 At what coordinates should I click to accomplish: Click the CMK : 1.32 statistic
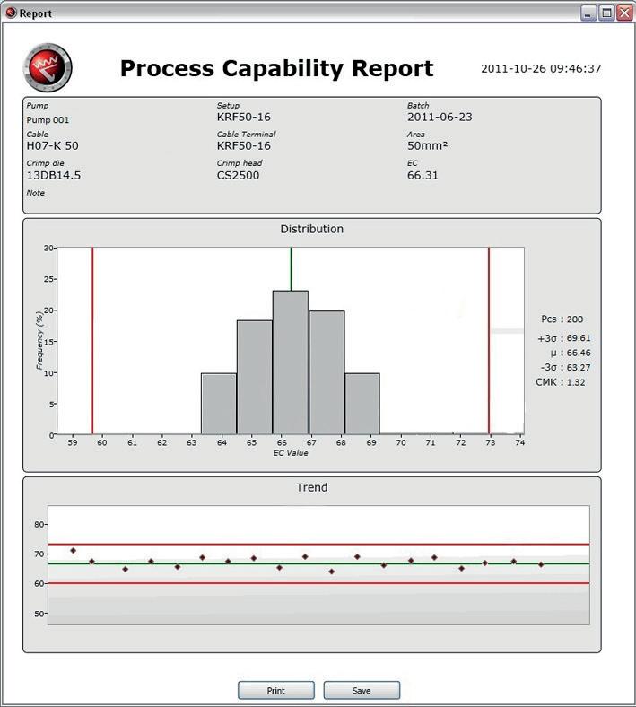[561, 382]
